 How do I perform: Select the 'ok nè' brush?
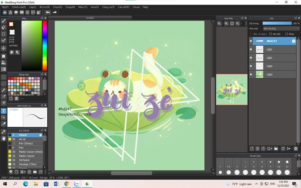point(25,139)
